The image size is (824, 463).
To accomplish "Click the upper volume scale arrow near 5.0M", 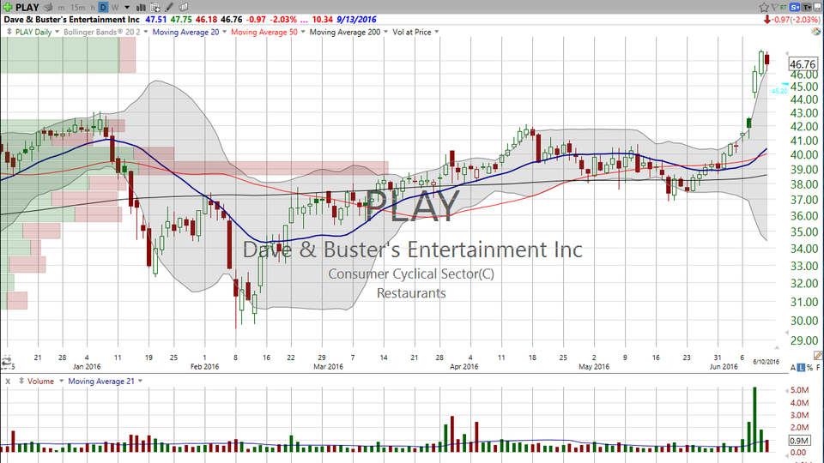I will tap(787, 391).
